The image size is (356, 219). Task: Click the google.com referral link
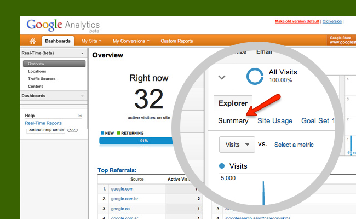click(122, 189)
